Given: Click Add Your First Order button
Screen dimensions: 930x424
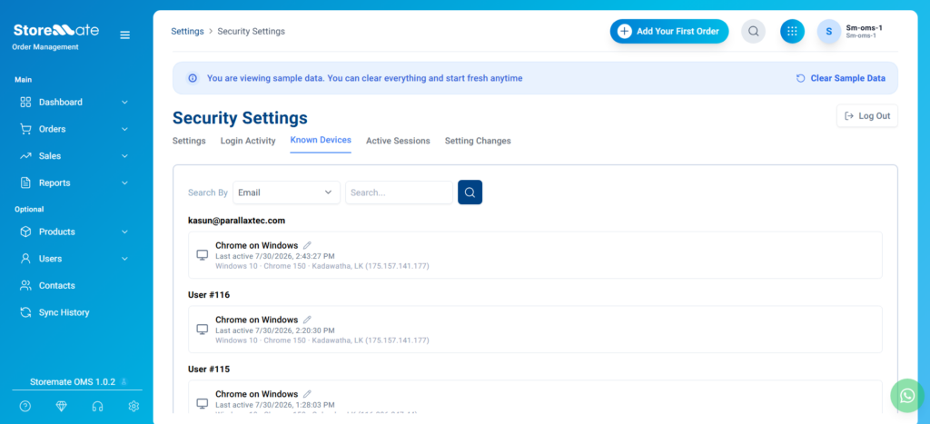Looking at the screenshot, I should [x=669, y=32].
